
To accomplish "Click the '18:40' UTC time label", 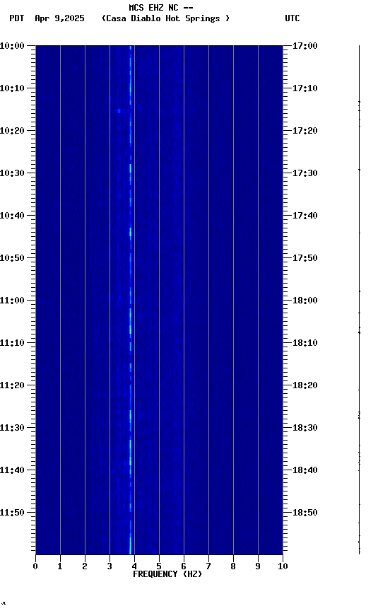I will pos(305,471).
